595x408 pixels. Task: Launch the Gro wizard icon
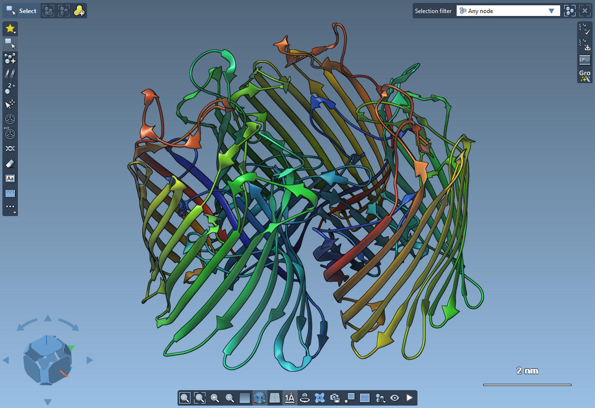click(584, 75)
